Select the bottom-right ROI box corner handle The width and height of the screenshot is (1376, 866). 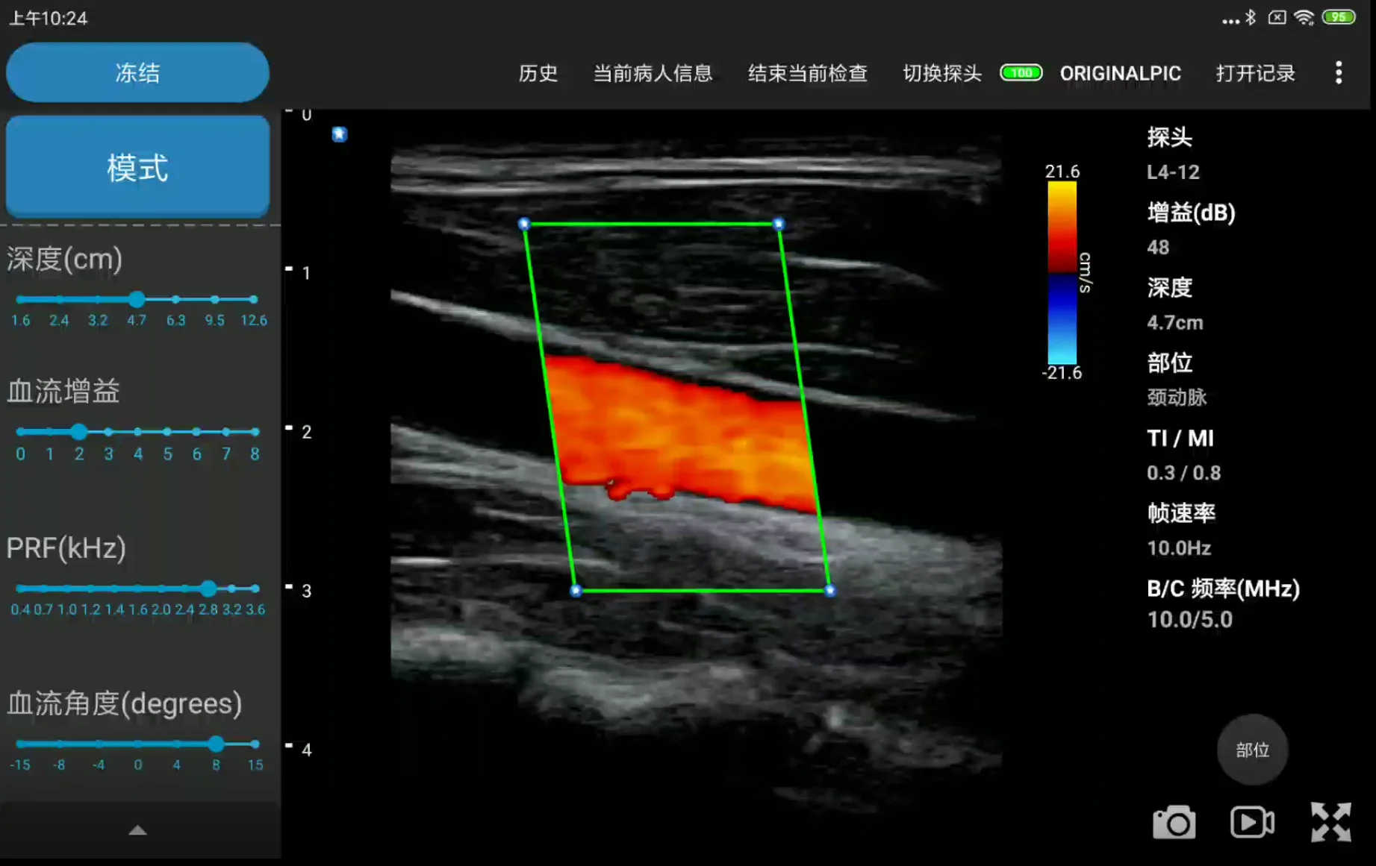click(829, 591)
